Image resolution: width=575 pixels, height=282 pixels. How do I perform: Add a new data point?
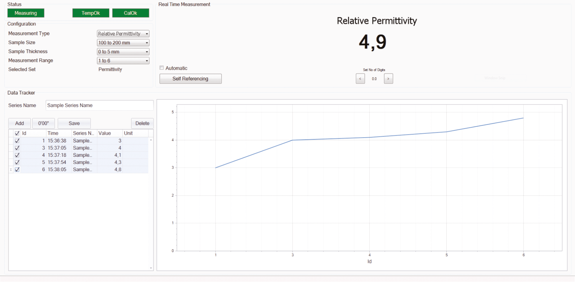pos(19,123)
